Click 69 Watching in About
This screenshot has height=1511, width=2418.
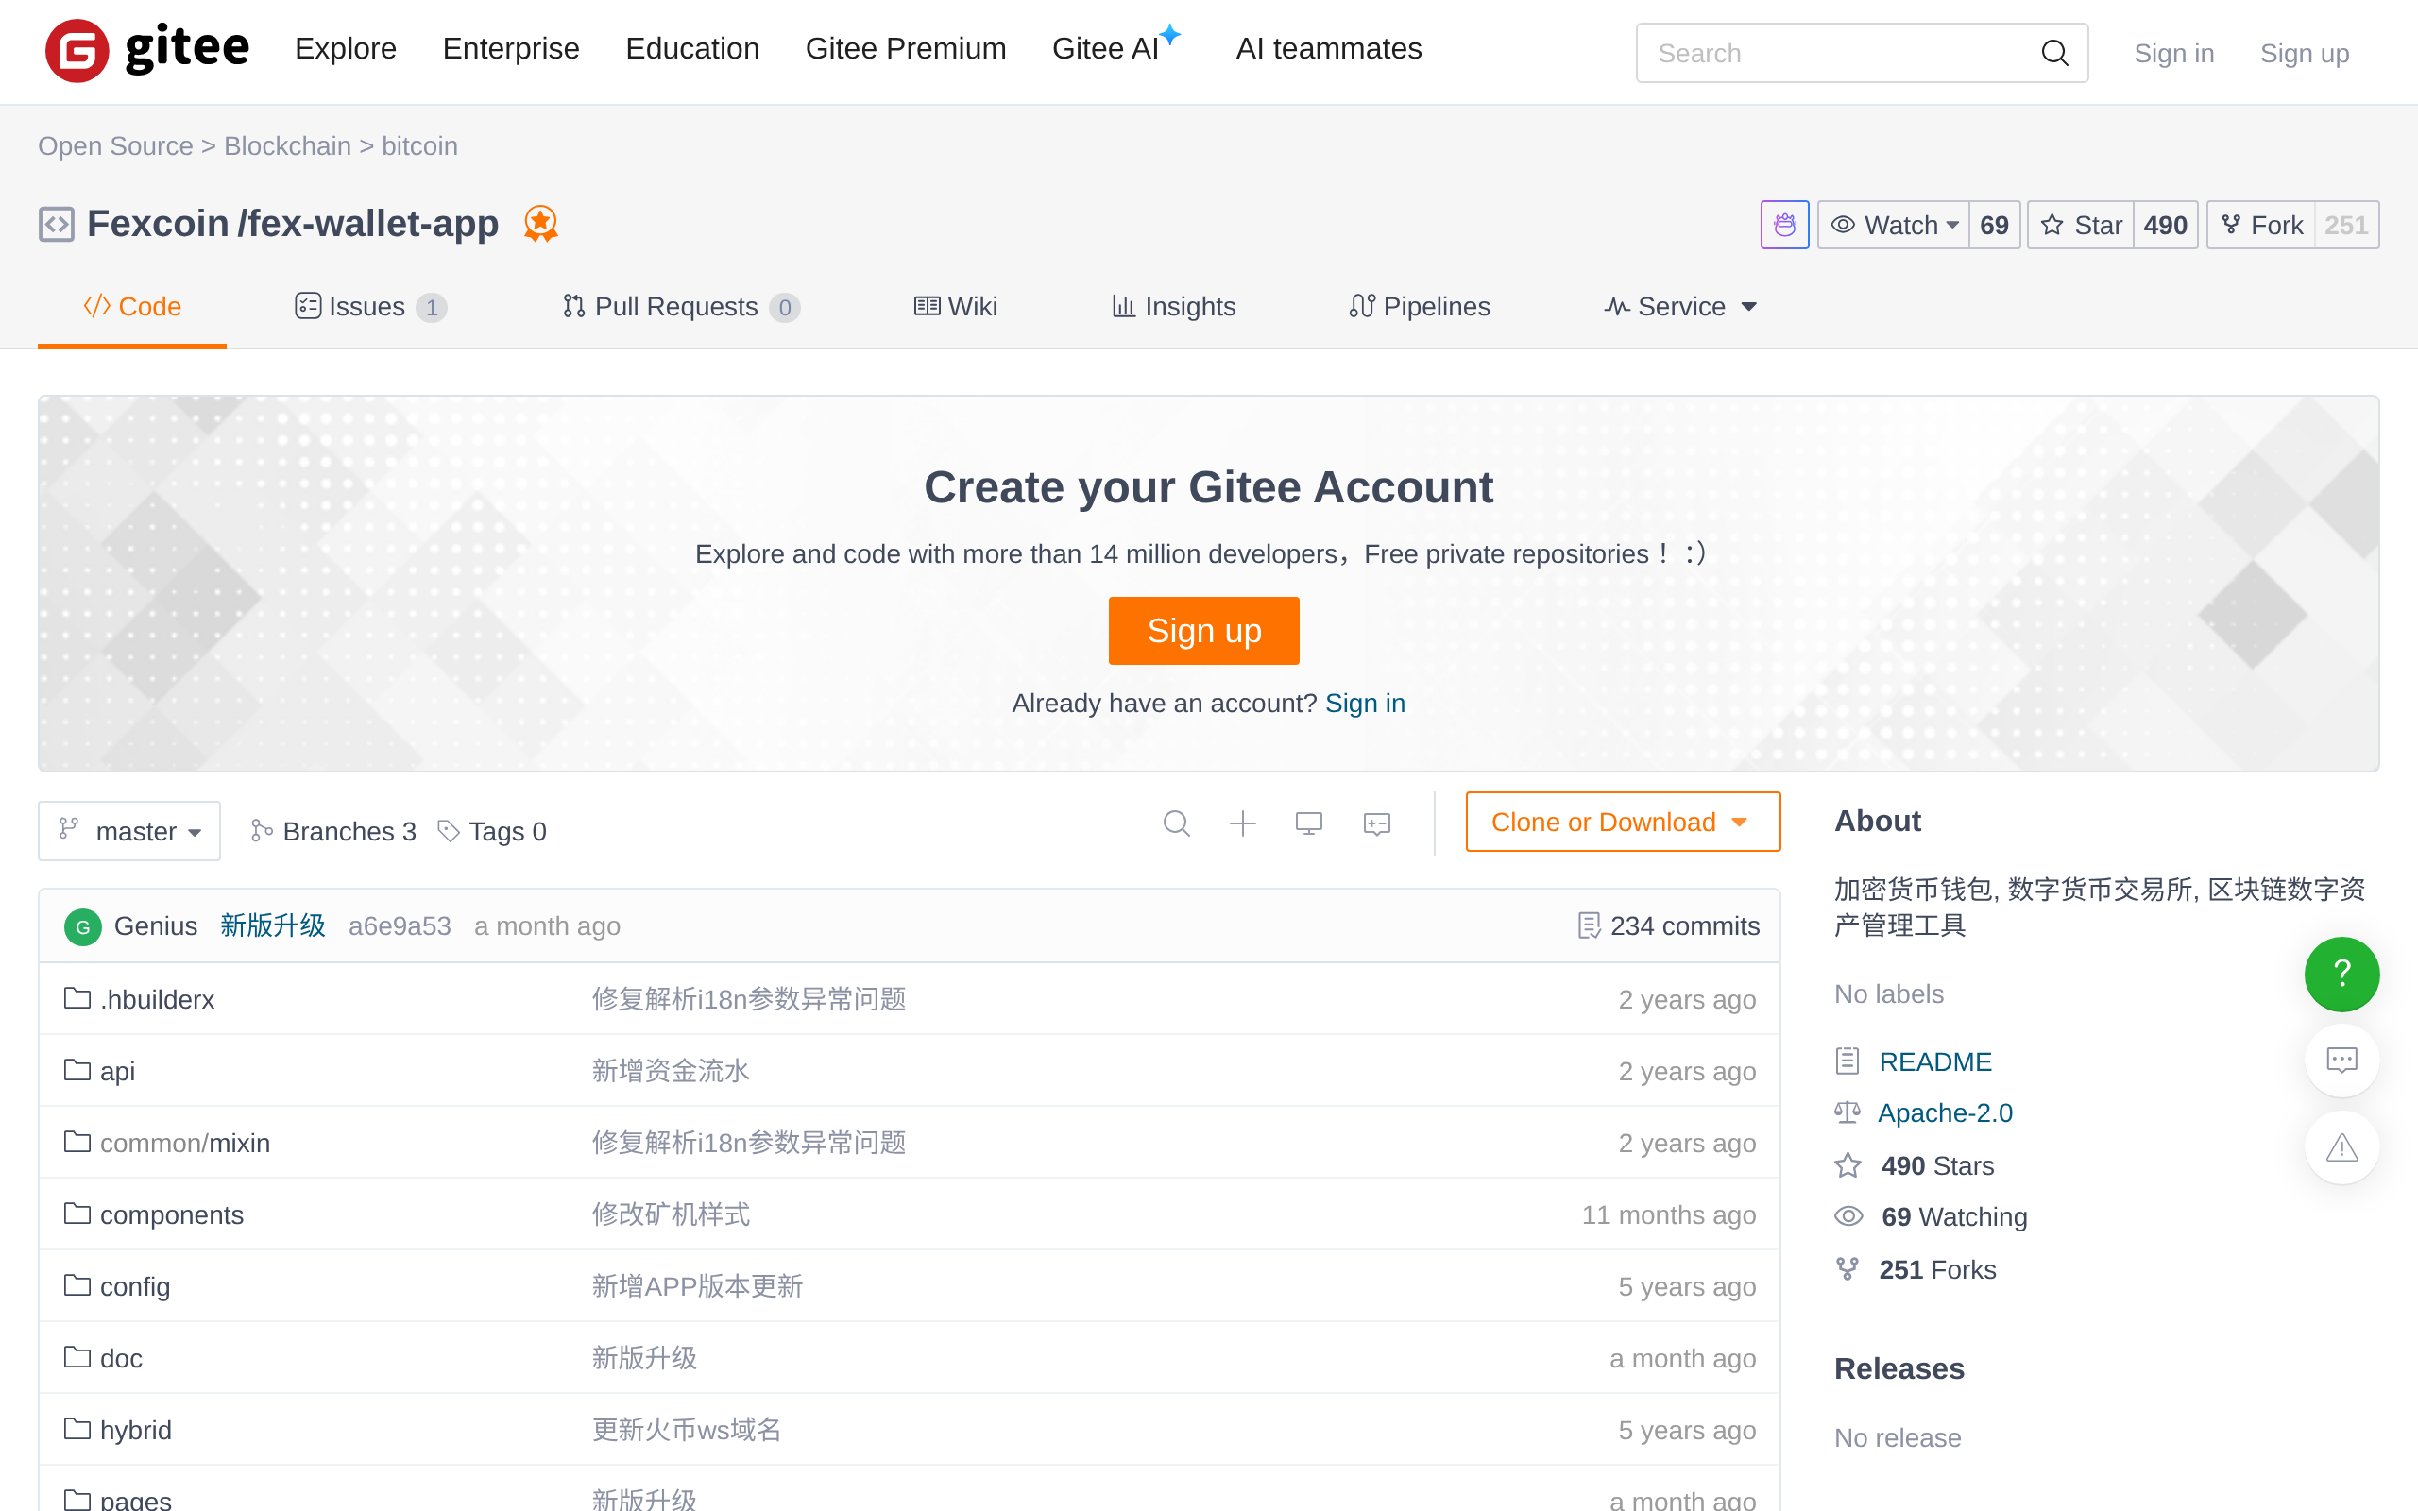pos(1954,1217)
